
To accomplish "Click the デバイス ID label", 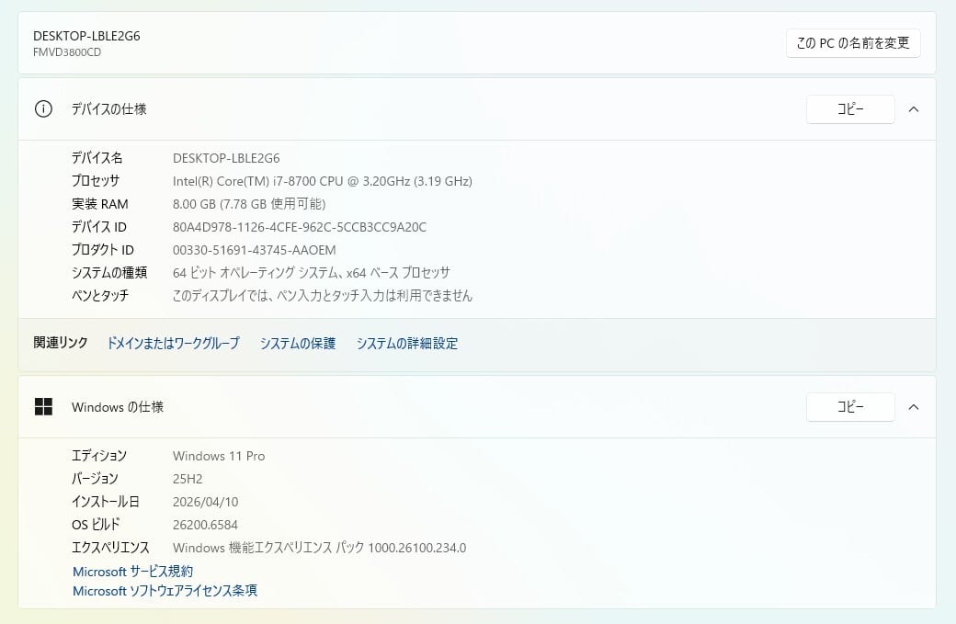I will (98, 227).
